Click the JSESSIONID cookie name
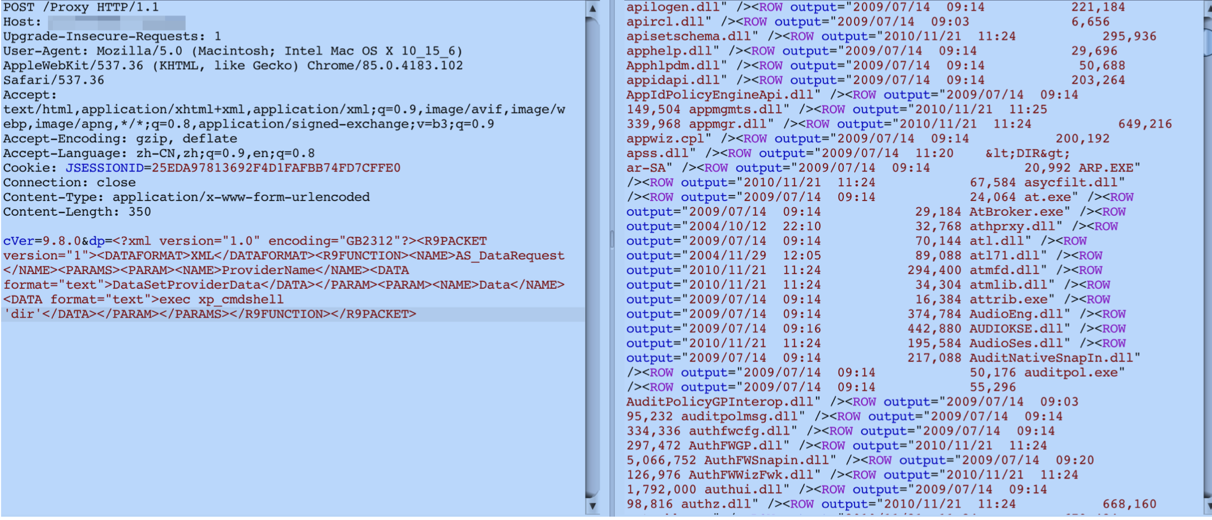The image size is (1212, 520). pyautogui.click(x=104, y=168)
